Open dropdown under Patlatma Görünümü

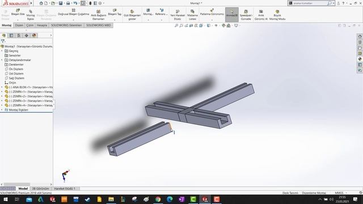coord(212,20)
